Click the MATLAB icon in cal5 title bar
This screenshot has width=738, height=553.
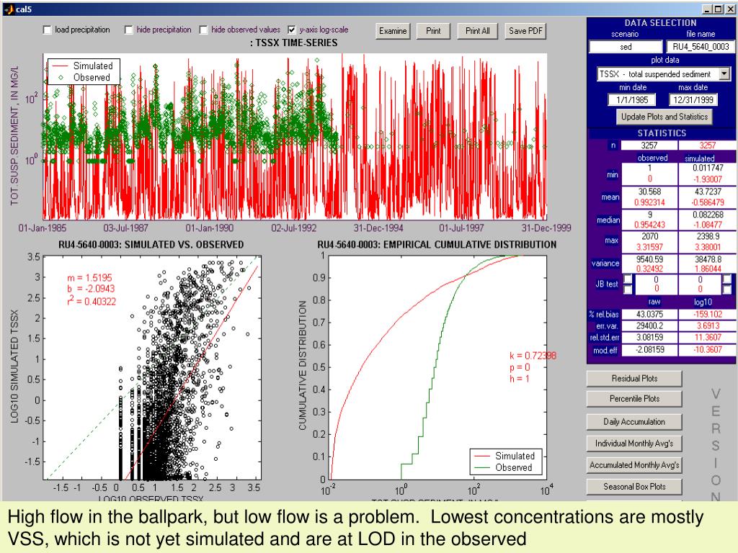tap(9, 9)
